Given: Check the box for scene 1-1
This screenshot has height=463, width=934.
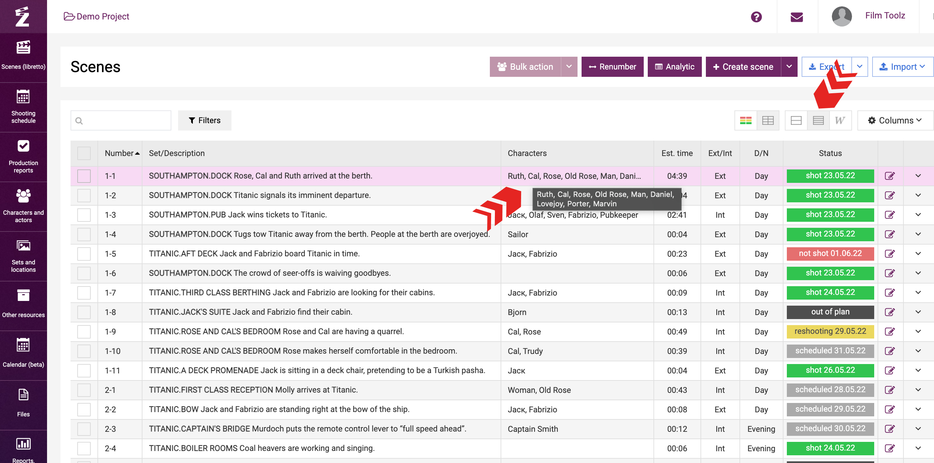Looking at the screenshot, I should [x=84, y=176].
